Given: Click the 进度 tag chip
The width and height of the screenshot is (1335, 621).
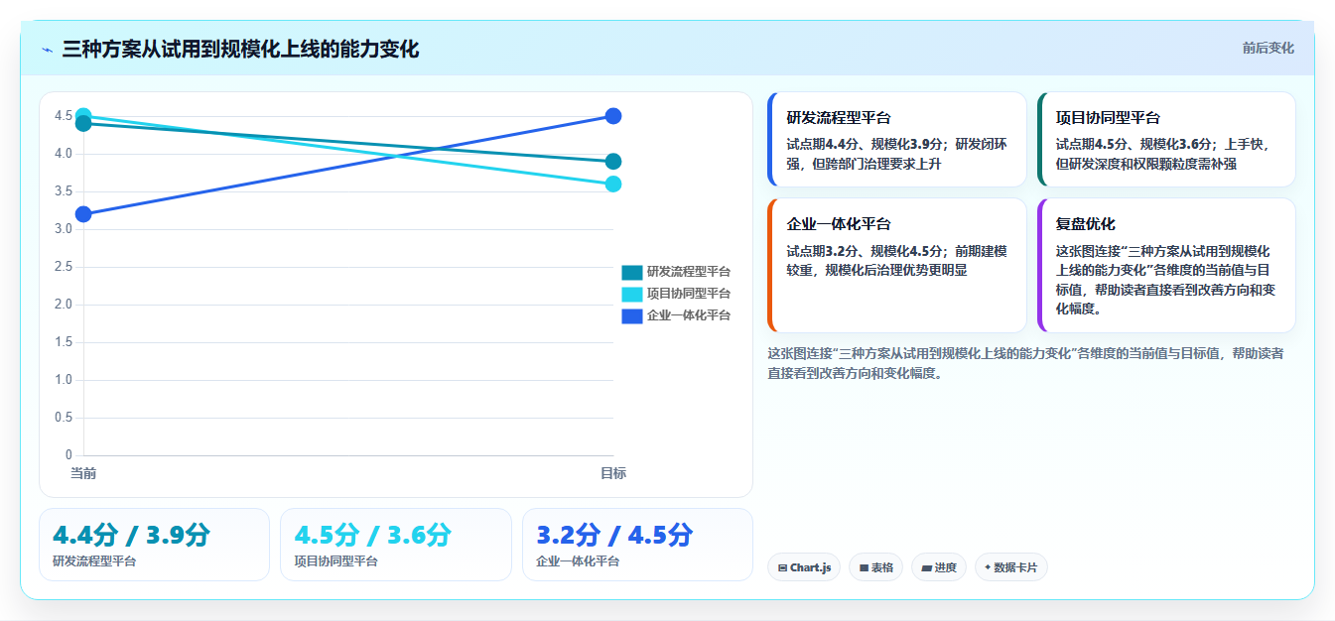Looking at the screenshot, I should click(939, 567).
